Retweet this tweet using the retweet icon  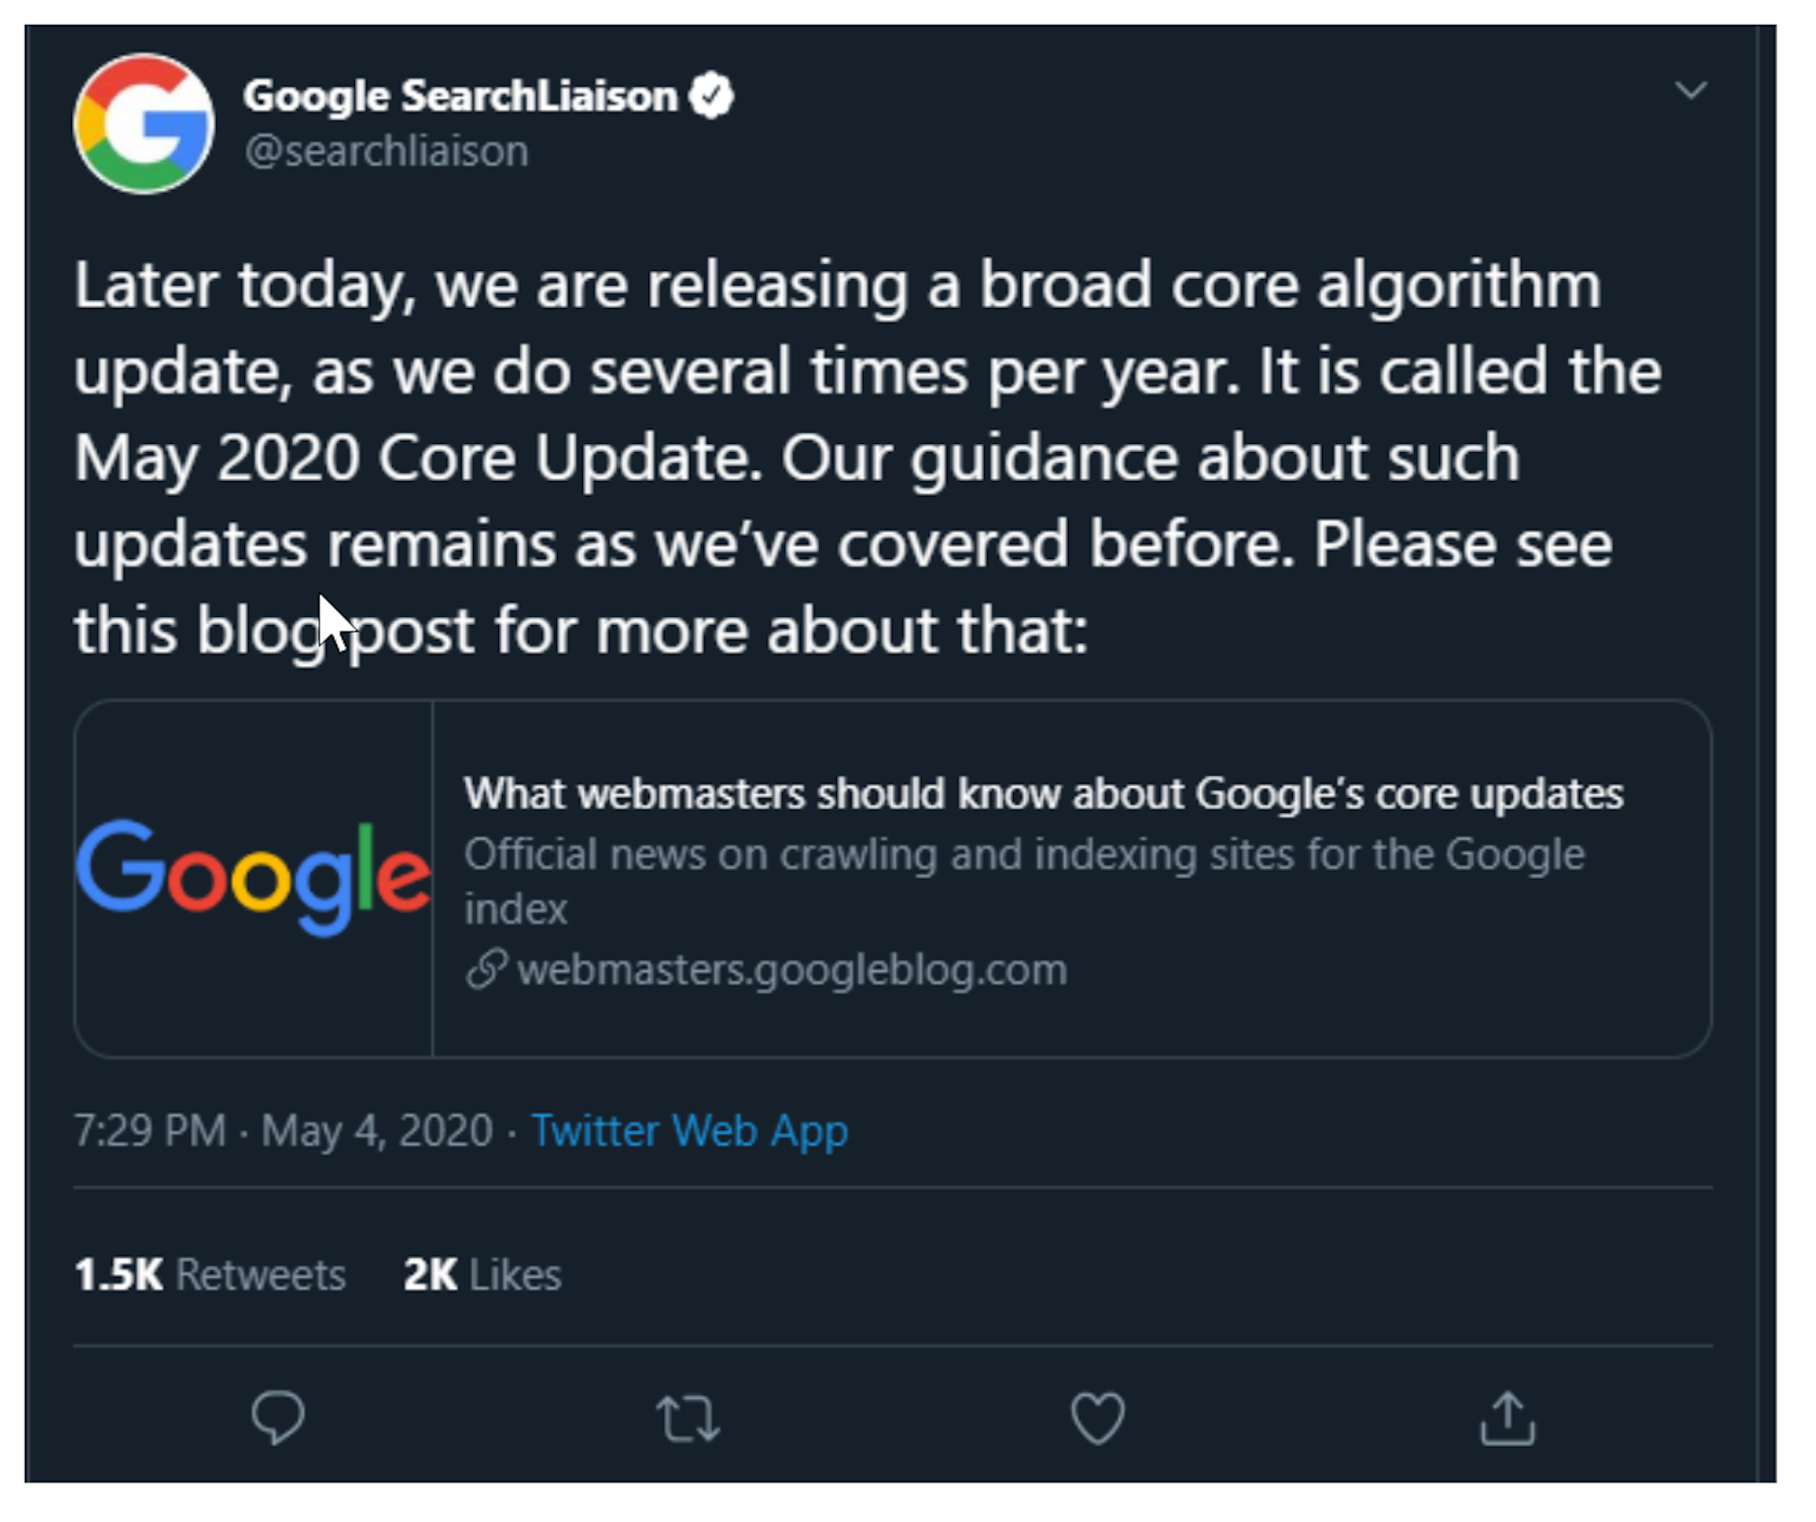[x=687, y=1418]
